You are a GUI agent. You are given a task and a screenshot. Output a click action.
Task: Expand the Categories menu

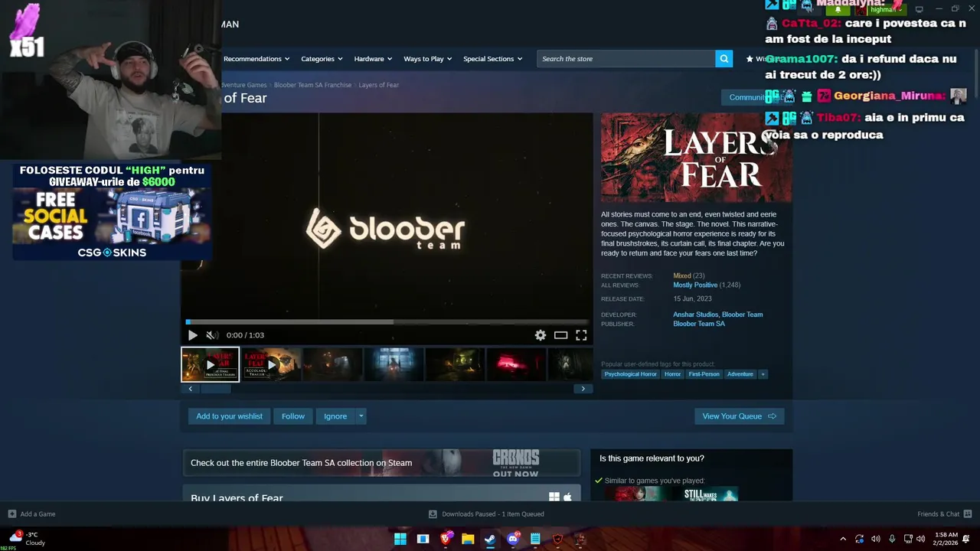tap(322, 59)
